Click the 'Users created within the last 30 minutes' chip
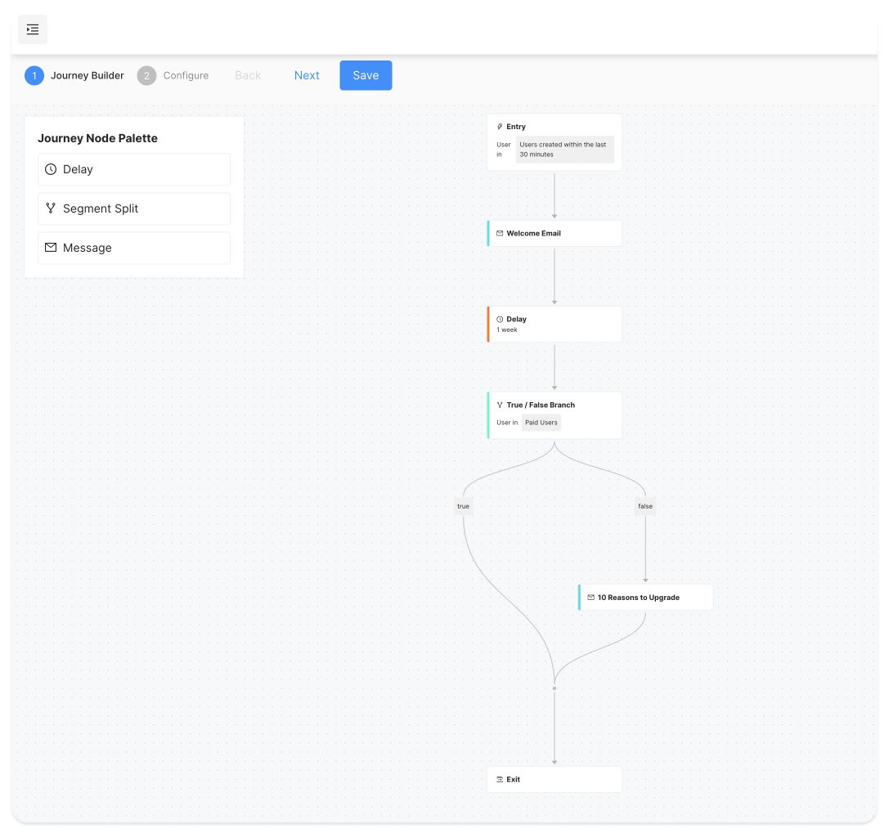This screenshot has width=889, height=833. [x=564, y=150]
